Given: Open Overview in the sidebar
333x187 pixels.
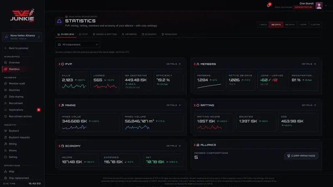Looking at the screenshot, I should 14,63.
